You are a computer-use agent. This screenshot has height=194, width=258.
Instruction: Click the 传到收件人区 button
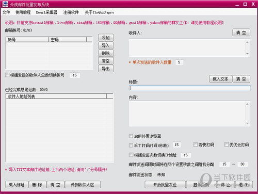coord(83,185)
